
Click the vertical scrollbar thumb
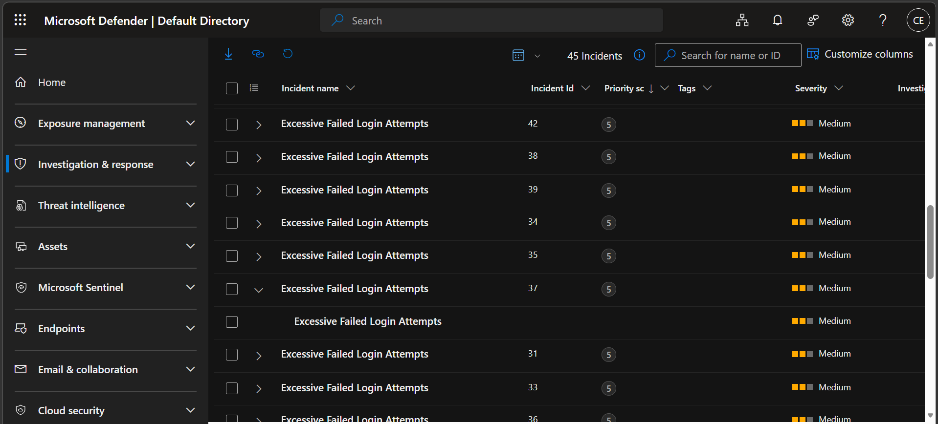[x=930, y=242]
